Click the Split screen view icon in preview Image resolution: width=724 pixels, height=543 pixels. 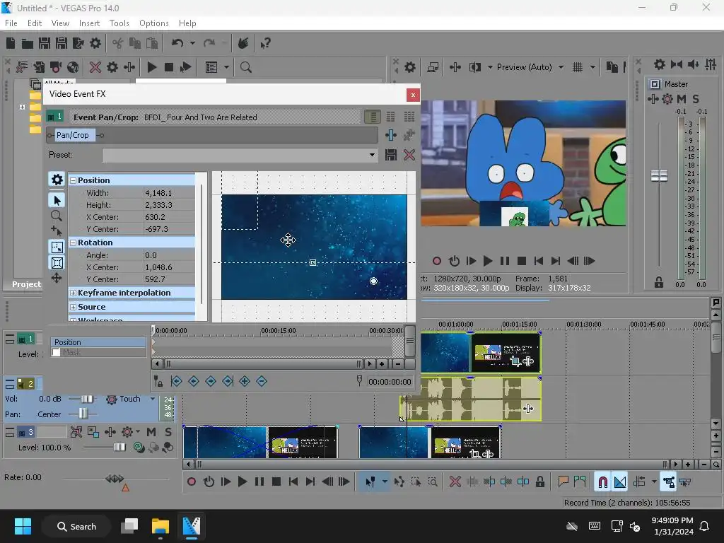click(x=475, y=67)
